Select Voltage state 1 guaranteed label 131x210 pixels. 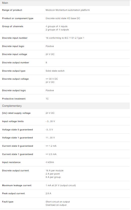(x=17, y=138)
